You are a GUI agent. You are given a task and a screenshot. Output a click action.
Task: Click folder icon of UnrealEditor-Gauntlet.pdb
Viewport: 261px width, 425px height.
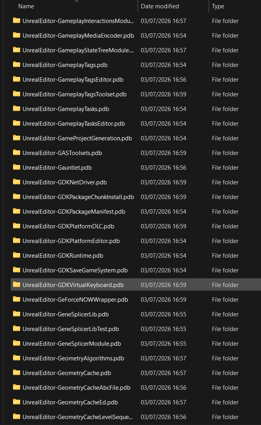[17, 167]
